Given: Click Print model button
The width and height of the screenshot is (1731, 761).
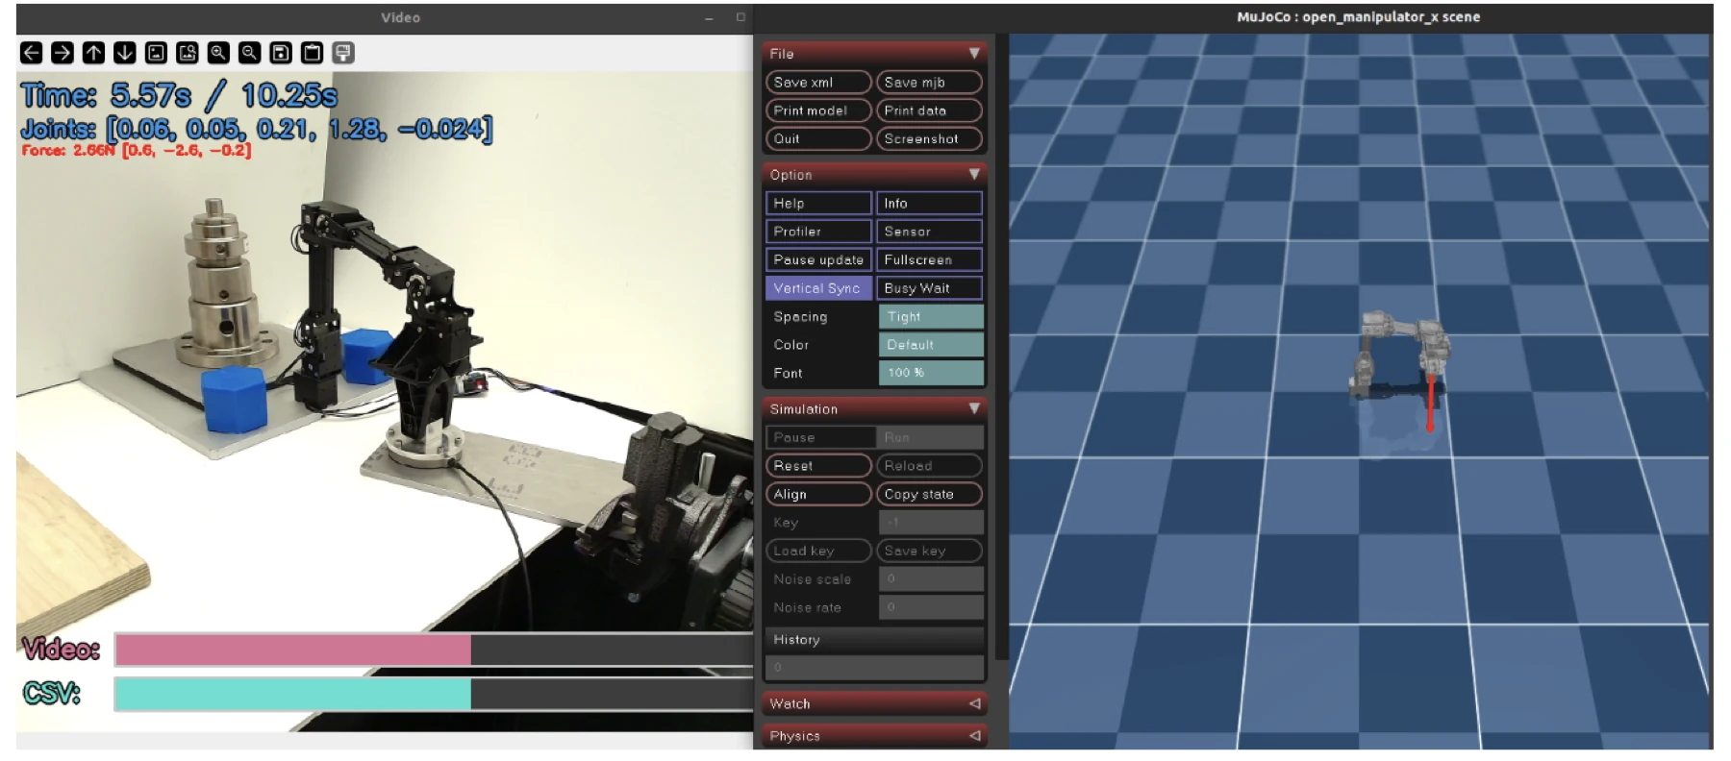Looking at the screenshot, I should point(818,110).
